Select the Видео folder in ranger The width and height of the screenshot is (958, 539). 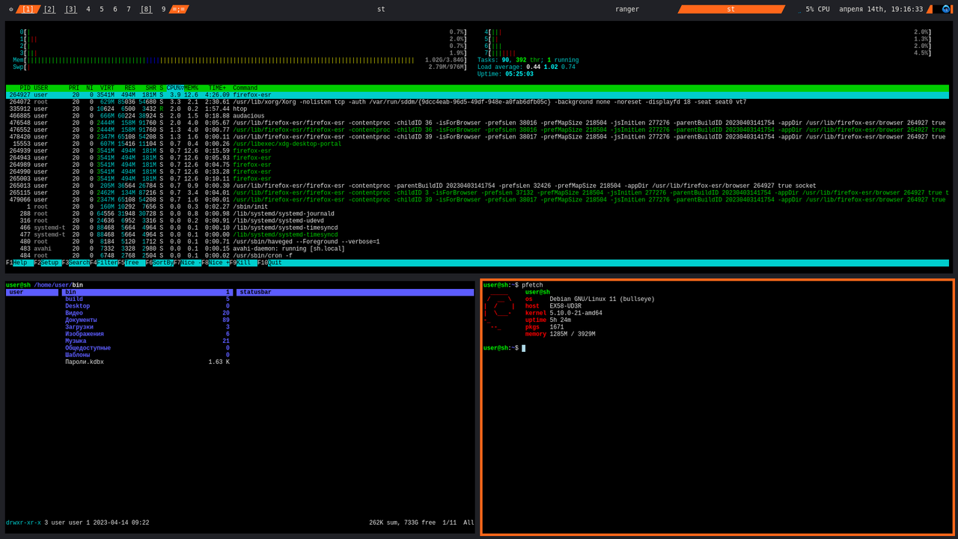(147, 314)
